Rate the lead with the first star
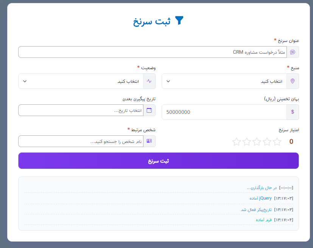This screenshot has width=313, height=248. point(277,142)
